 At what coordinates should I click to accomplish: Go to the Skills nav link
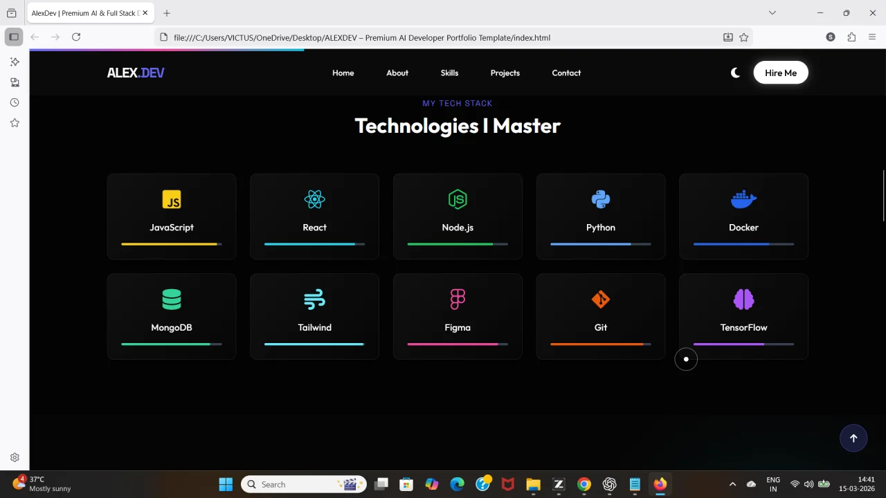(x=449, y=73)
